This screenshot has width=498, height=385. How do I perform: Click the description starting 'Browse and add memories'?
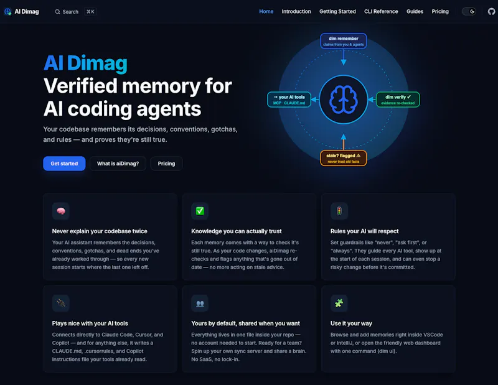(x=387, y=343)
